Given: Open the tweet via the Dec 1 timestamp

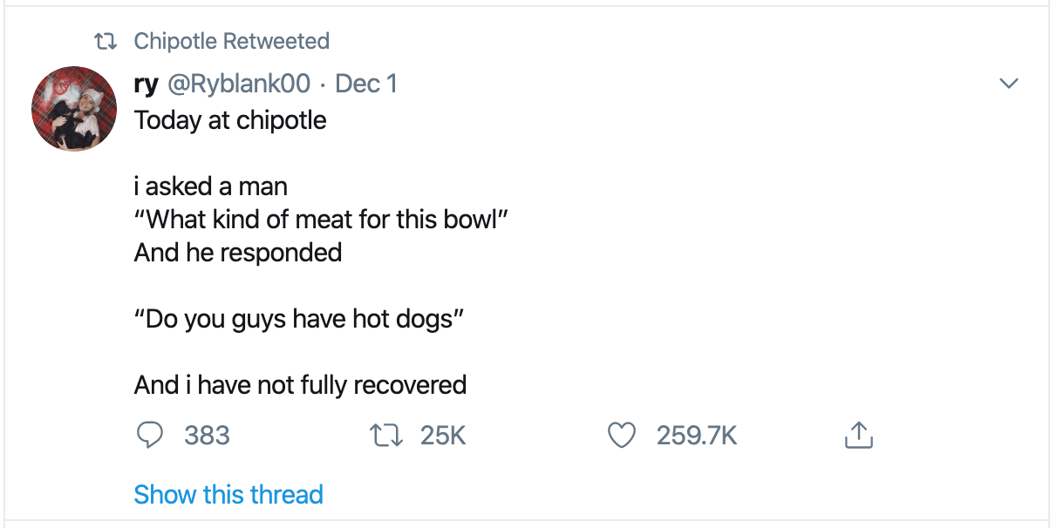Looking at the screenshot, I should point(366,84).
